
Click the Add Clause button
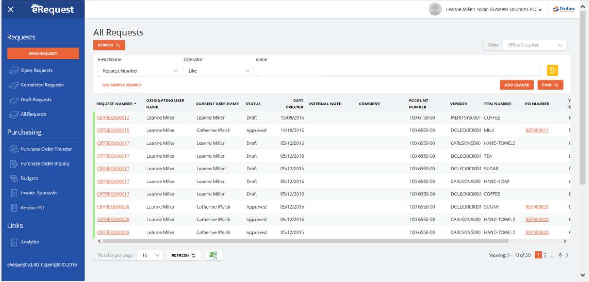pos(516,85)
